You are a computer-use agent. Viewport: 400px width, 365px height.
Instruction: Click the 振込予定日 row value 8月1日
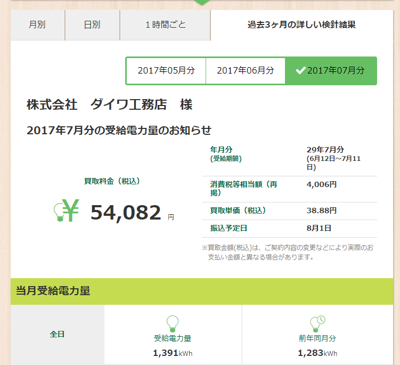[319, 228]
